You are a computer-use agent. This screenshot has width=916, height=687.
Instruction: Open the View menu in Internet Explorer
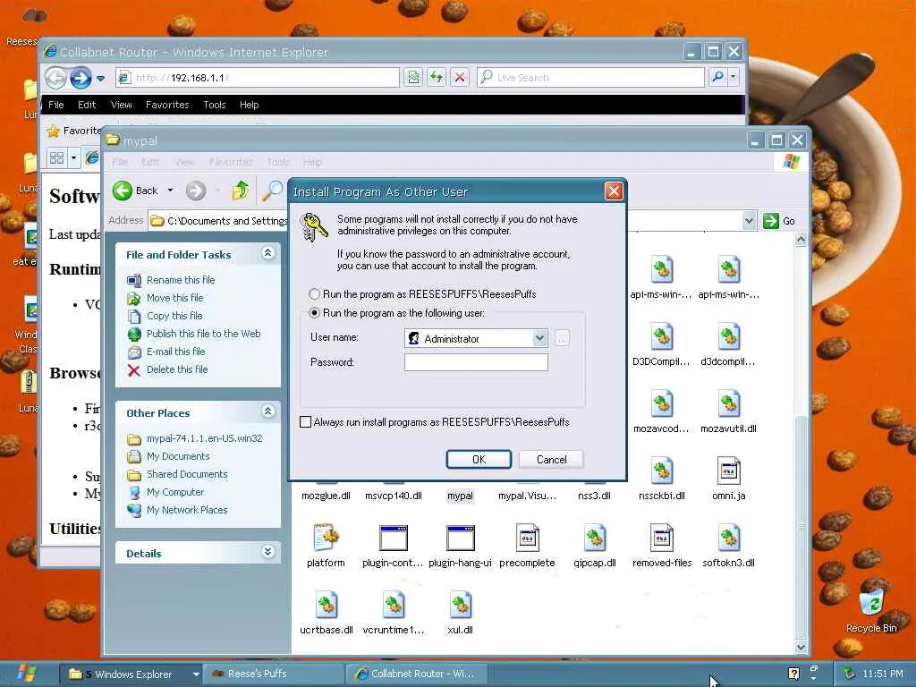(121, 105)
